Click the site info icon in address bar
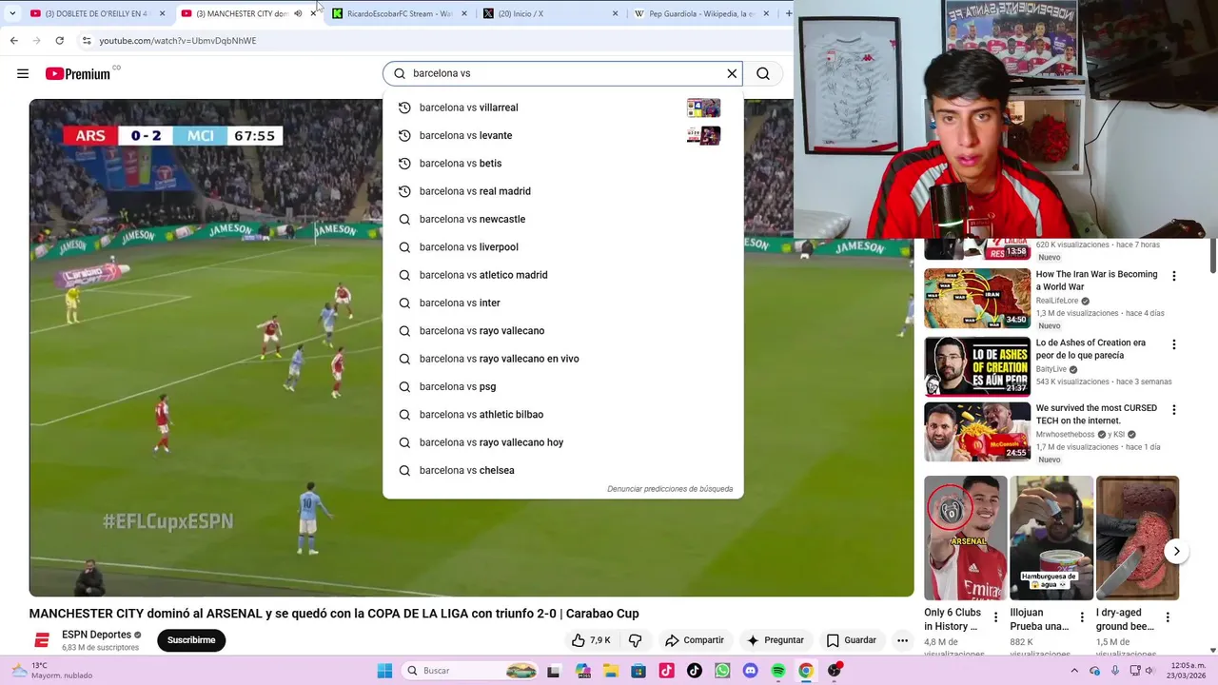Image resolution: width=1218 pixels, height=685 pixels. tap(87, 41)
